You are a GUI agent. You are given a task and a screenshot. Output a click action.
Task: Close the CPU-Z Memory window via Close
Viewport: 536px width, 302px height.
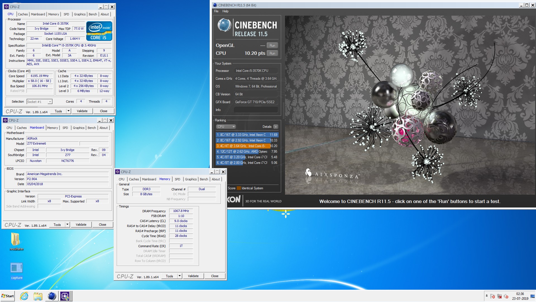[215, 276]
